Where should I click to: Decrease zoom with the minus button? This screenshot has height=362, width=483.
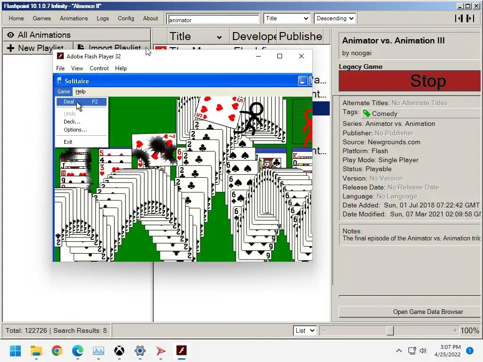[324, 330]
